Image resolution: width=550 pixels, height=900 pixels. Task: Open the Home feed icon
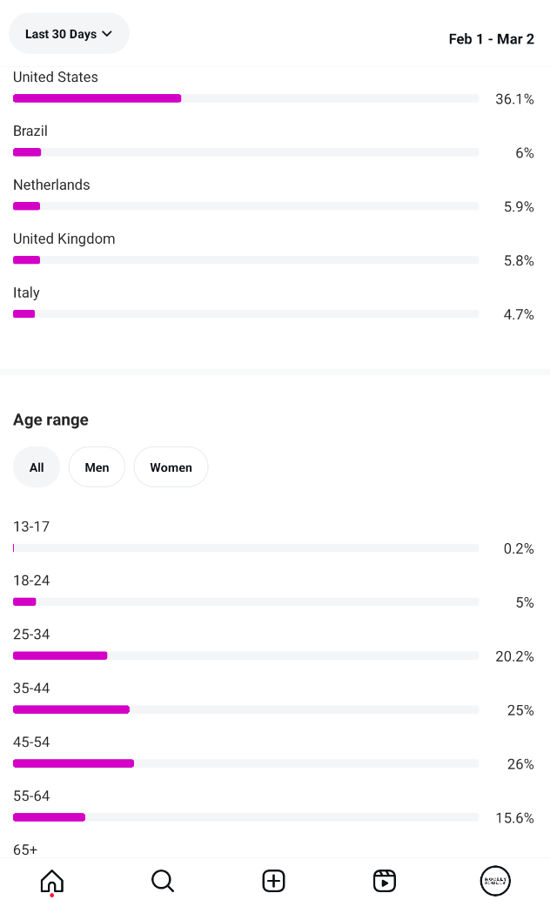52,881
